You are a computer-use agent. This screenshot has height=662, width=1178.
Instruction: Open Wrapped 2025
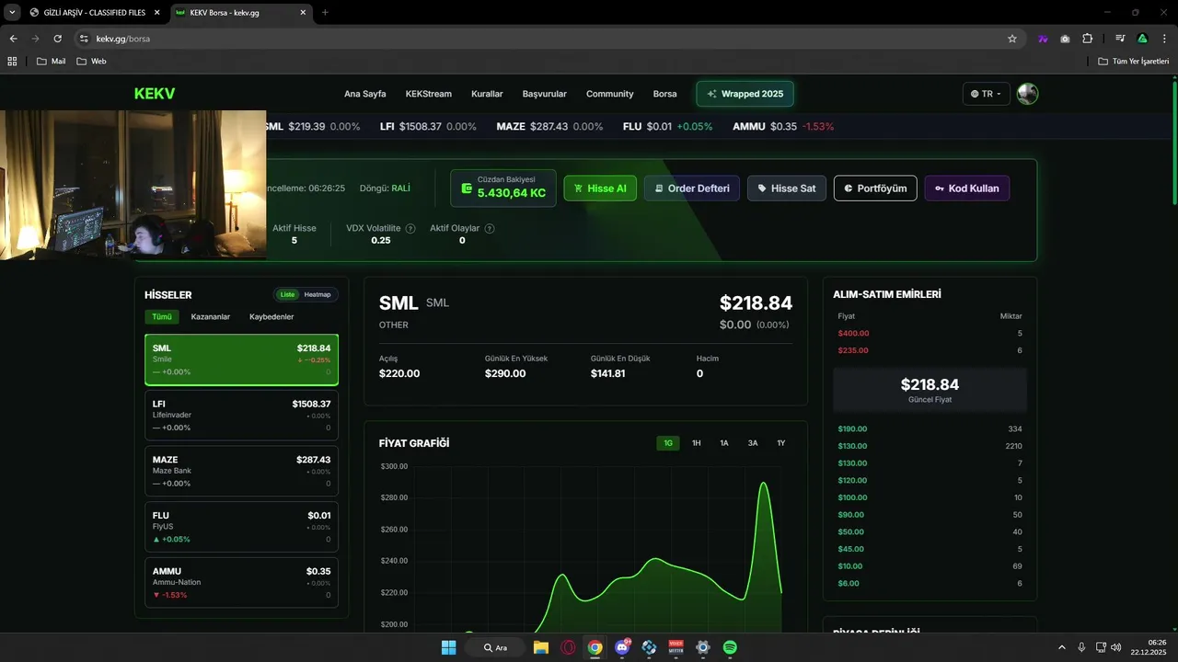(745, 94)
